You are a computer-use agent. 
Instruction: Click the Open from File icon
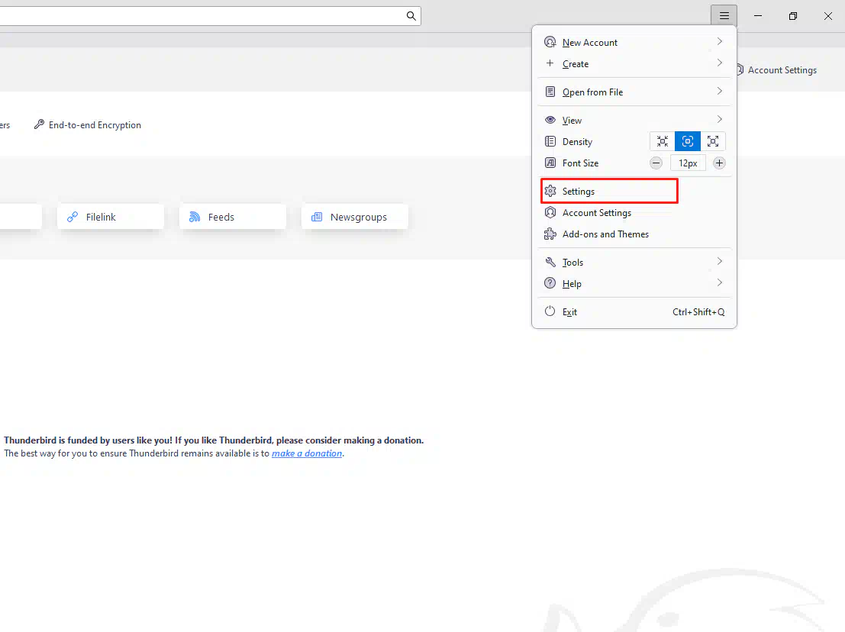(x=550, y=92)
